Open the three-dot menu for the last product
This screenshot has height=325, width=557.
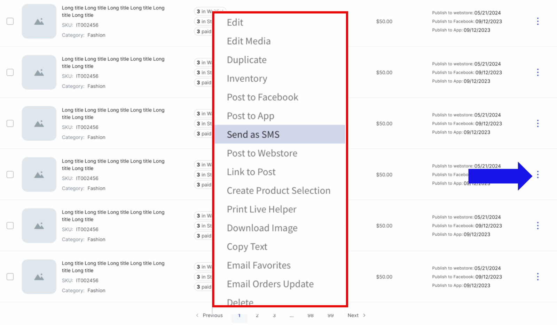pyautogui.click(x=538, y=277)
